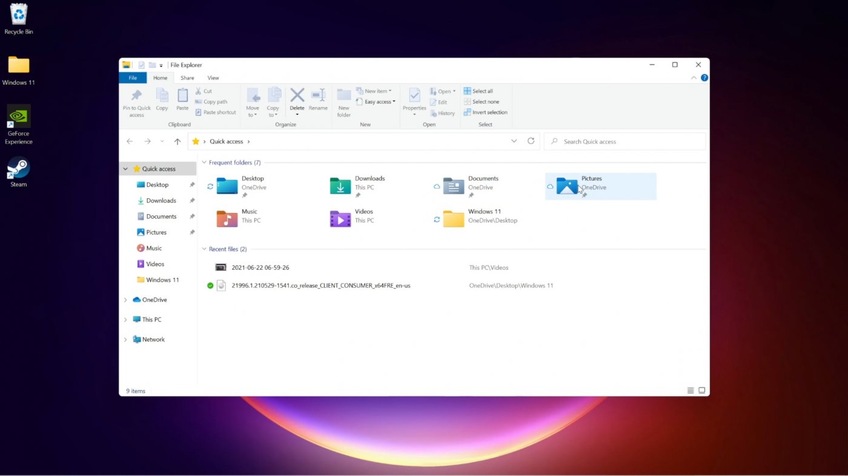The height and width of the screenshot is (476, 848).
Task: Click Cut in the Clipboard group
Action: 204,91
